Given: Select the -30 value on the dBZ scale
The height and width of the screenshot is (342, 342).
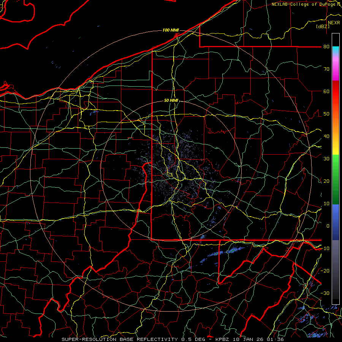Looking at the screenshot, I should pyautogui.click(x=325, y=293).
